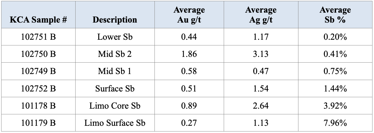
Task: Click the Average Sb % header
Action: coord(335,15)
